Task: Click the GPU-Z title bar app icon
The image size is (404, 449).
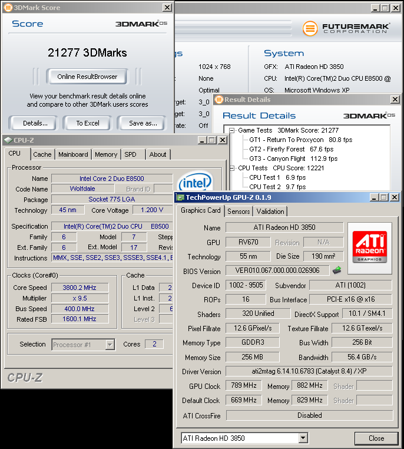Action: point(180,197)
